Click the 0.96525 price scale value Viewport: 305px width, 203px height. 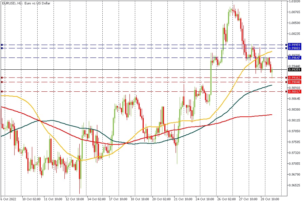[295, 185]
